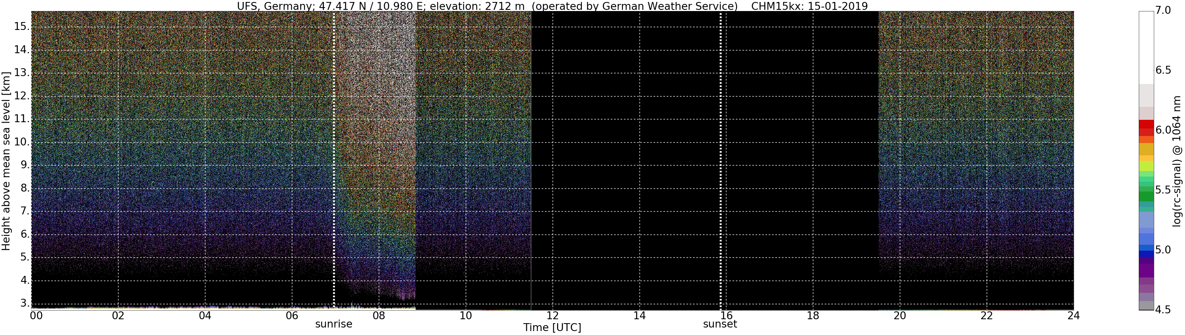Click the "3." height axis tick label
This screenshot has width=1185, height=335.
[24, 303]
